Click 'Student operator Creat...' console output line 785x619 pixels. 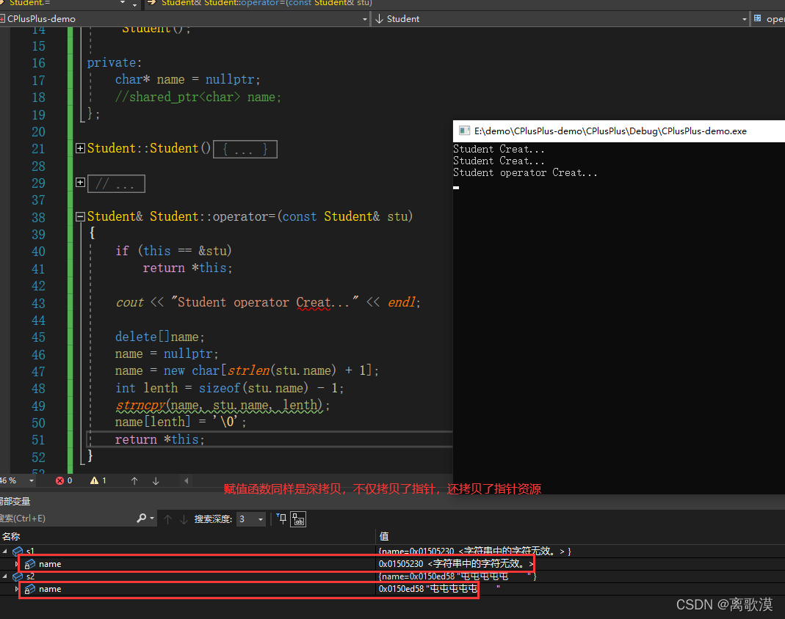(x=525, y=172)
